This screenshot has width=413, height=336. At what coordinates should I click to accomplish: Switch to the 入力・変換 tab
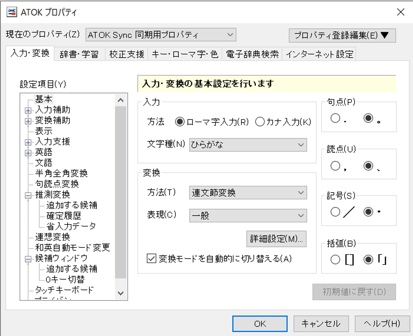tap(30, 53)
